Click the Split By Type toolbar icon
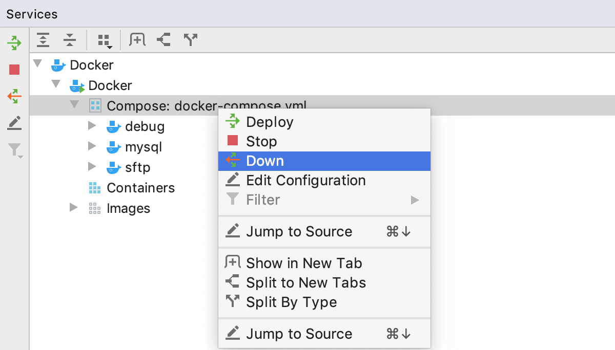This screenshot has width=615, height=350. (190, 39)
